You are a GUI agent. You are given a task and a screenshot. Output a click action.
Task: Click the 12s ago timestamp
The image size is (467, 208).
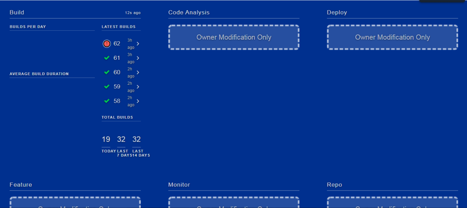coord(133,13)
